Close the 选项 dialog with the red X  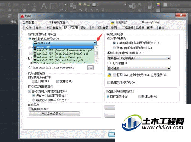181,15
